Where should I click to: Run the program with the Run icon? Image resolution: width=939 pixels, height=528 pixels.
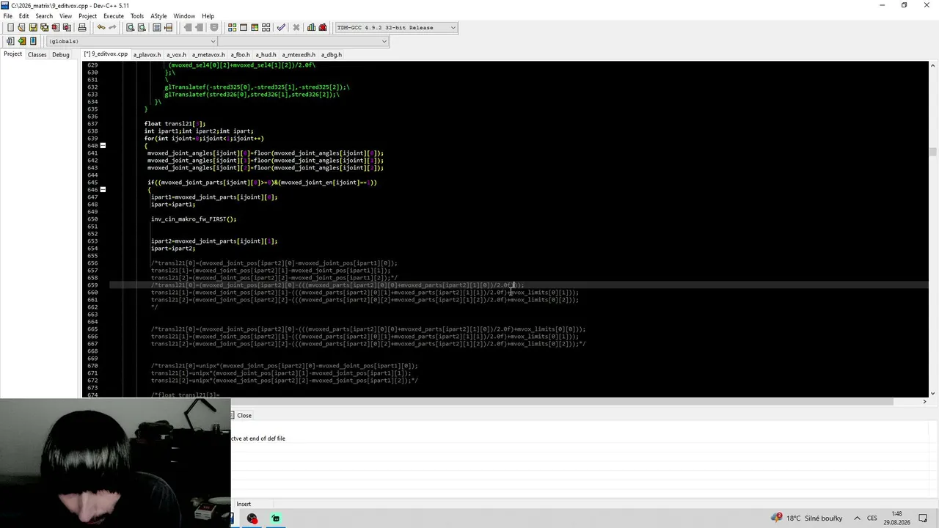point(244,27)
